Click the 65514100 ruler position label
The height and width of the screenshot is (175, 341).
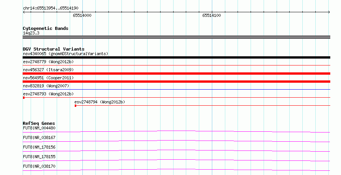pos(211,15)
